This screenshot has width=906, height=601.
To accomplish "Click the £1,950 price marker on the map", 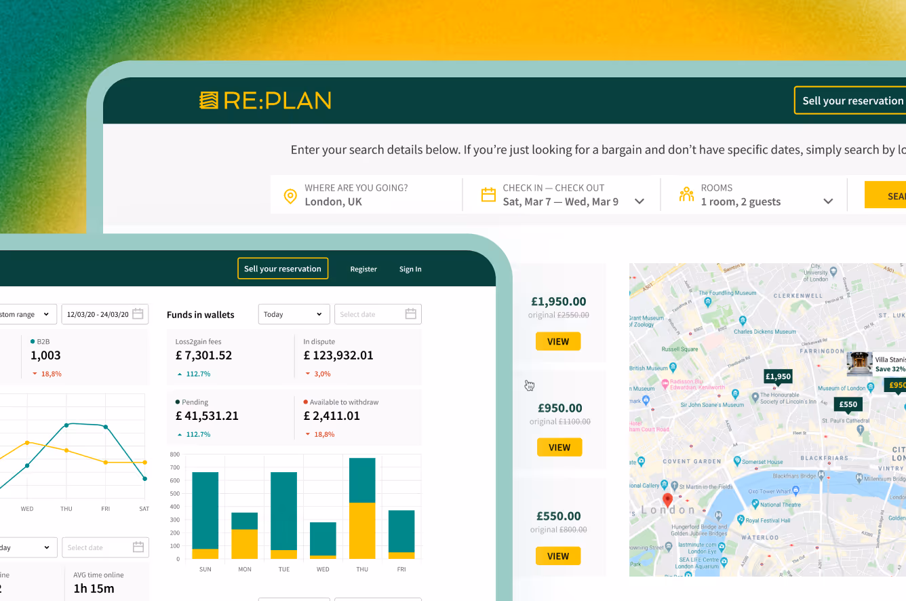I will click(x=778, y=376).
